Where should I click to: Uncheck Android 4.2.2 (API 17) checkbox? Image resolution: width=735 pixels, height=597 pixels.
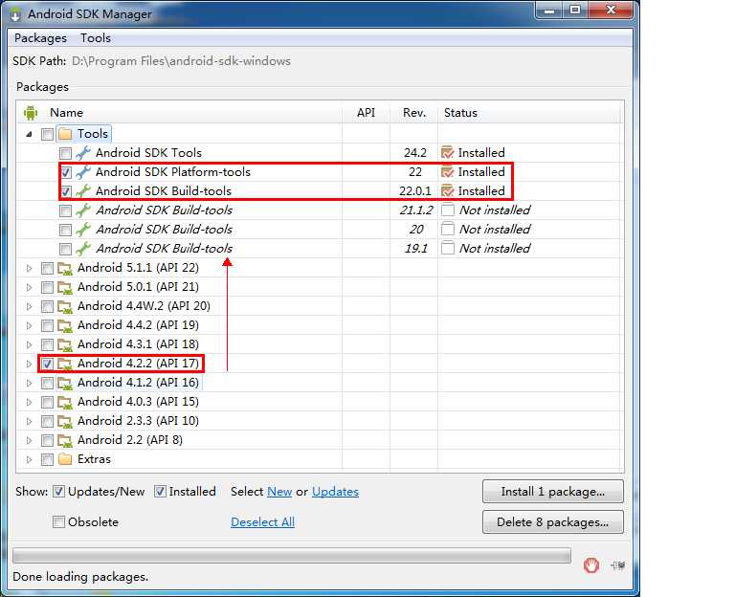47,365
